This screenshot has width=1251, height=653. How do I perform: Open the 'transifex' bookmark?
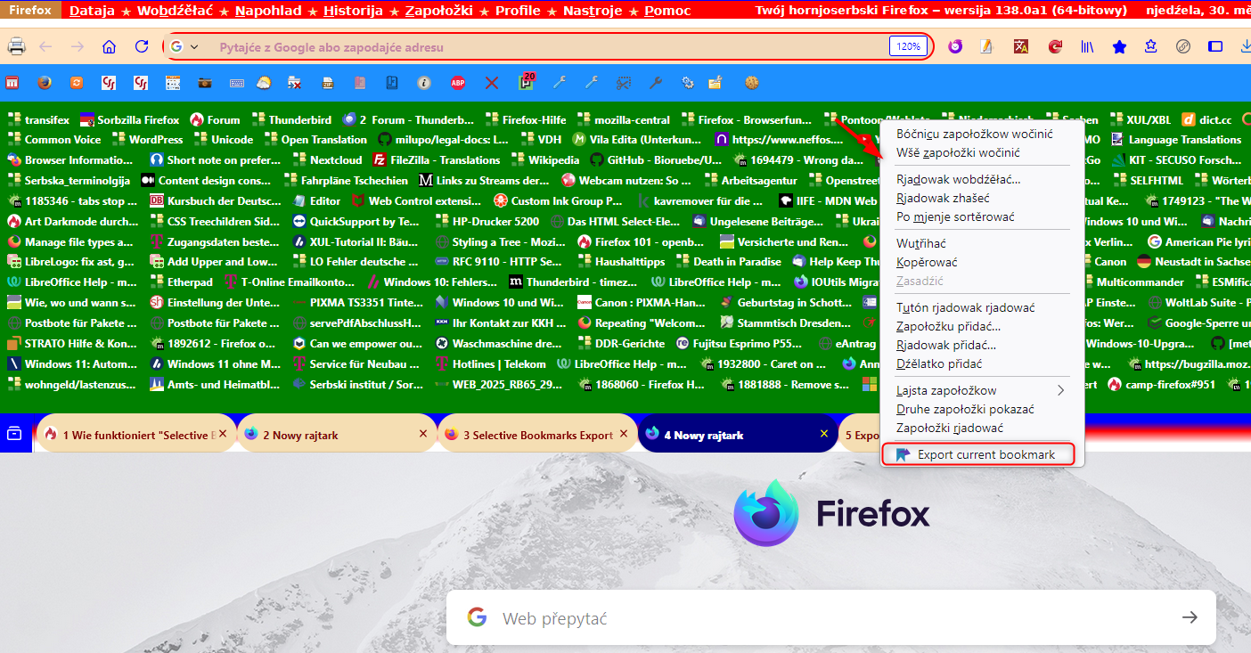[x=37, y=119]
